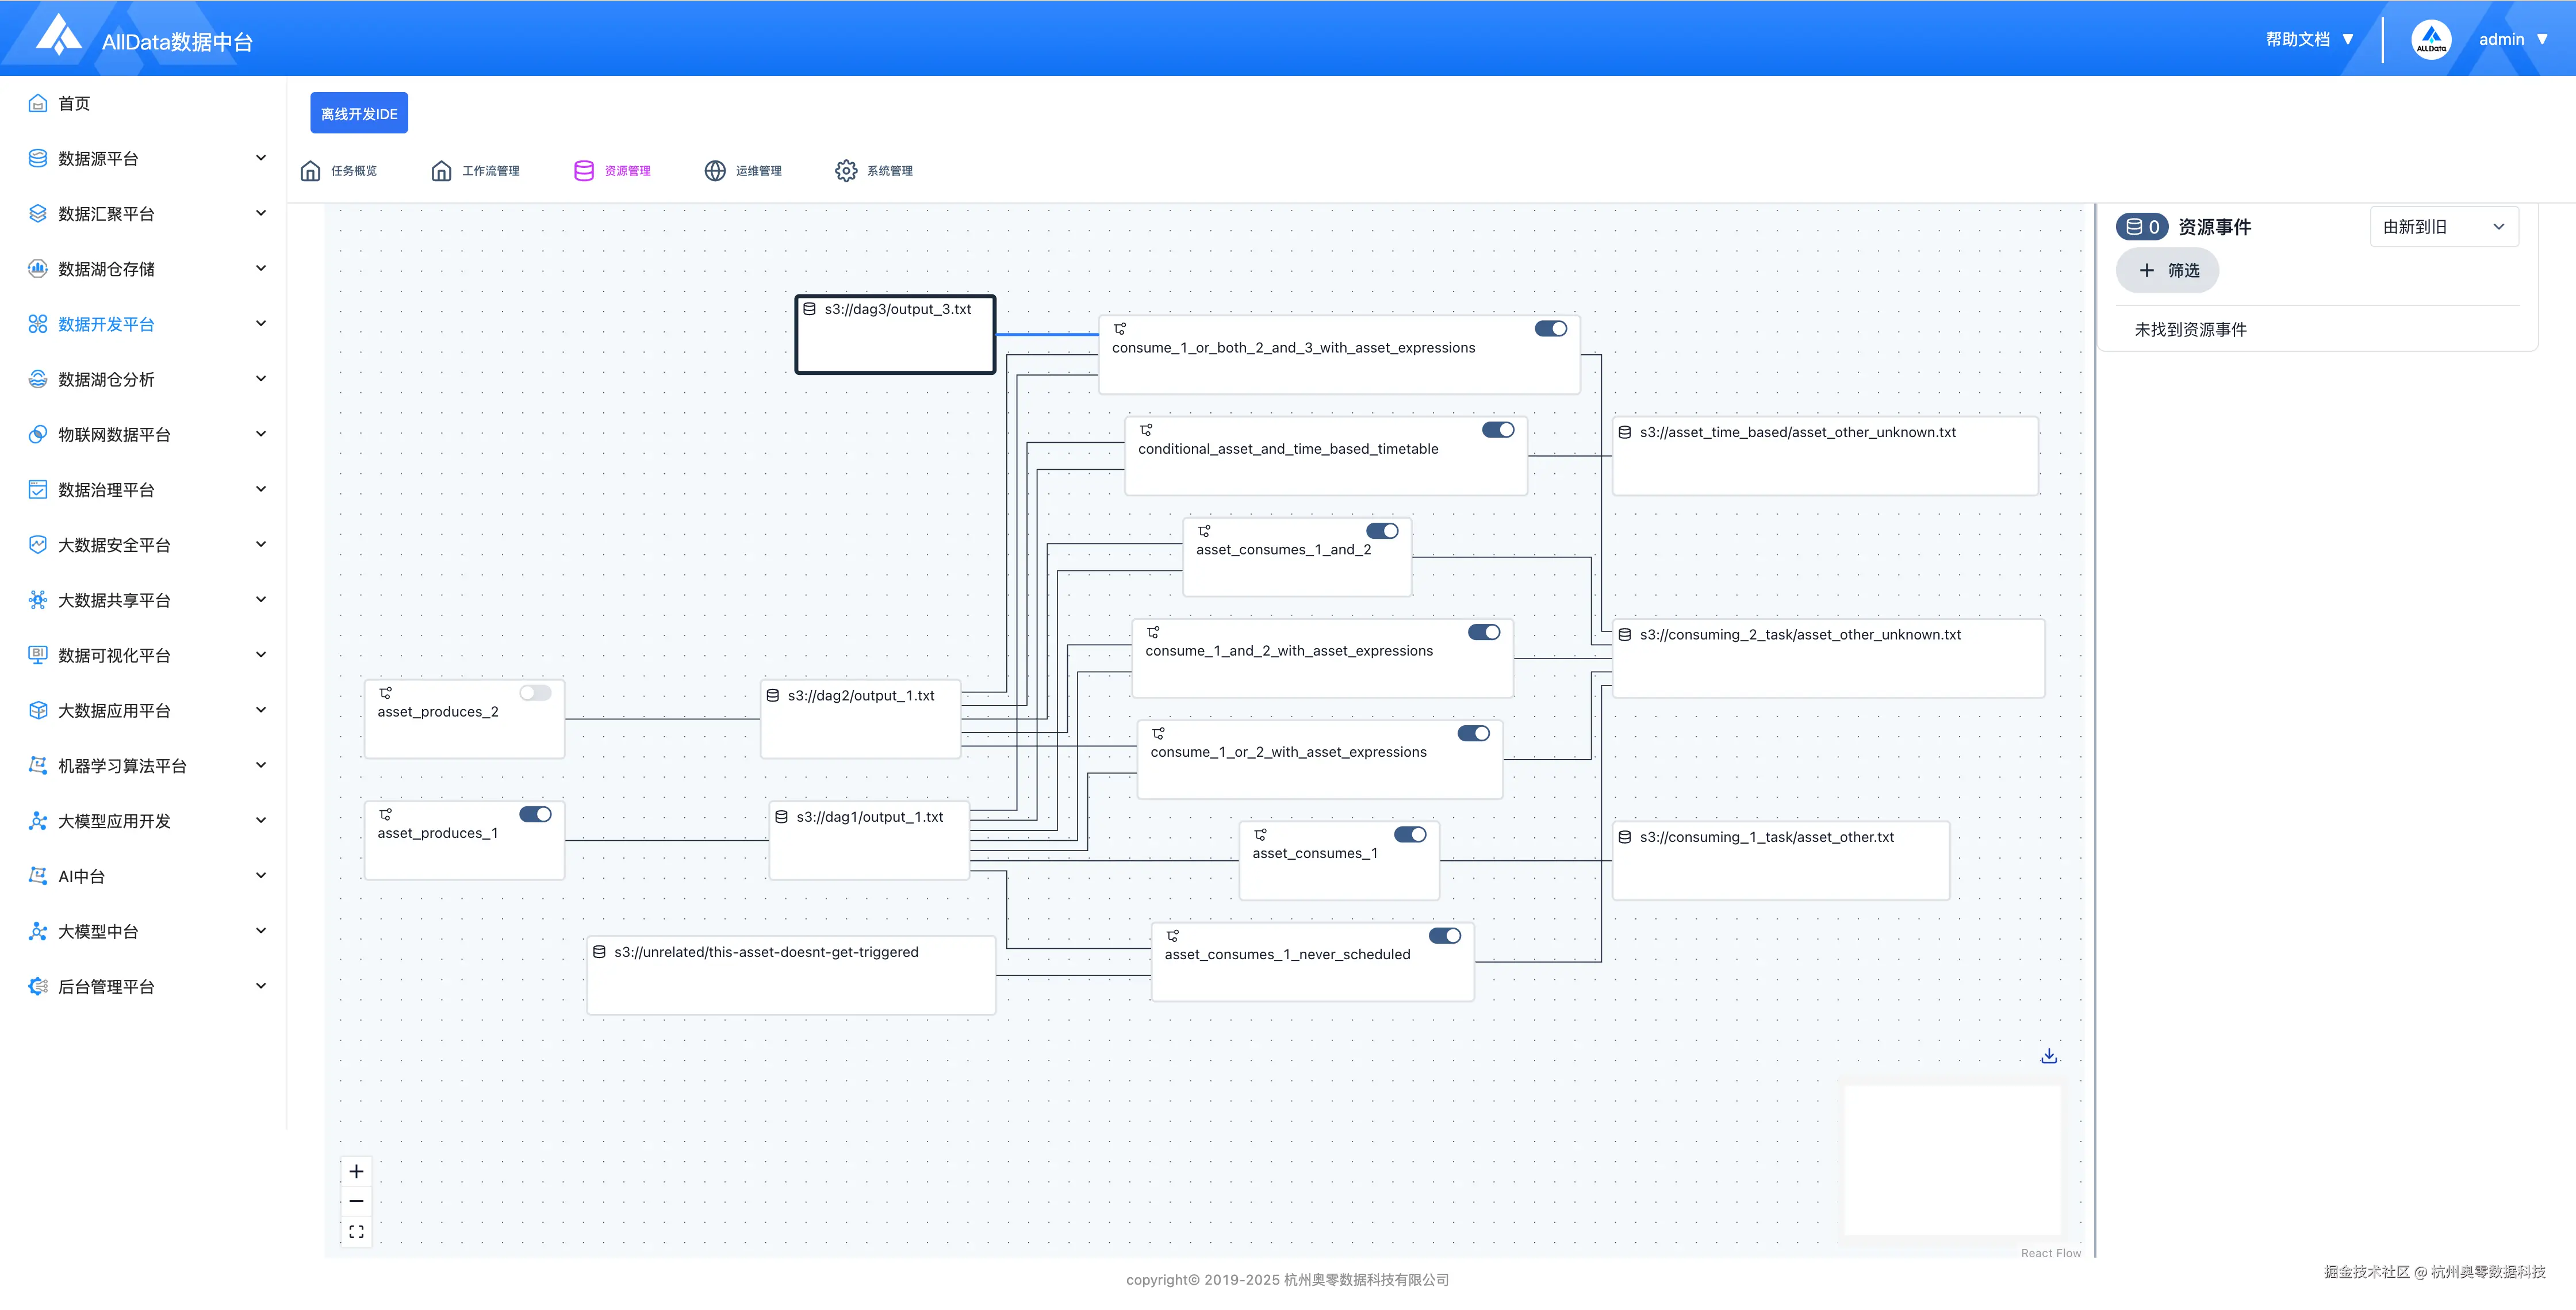The width and height of the screenshot is (2576, 1310).
Task: Click the AllData logo icon
Action: point(58,36)
